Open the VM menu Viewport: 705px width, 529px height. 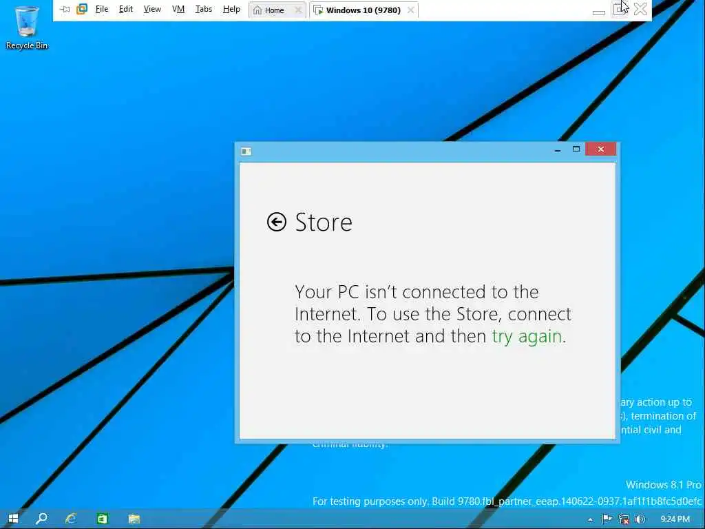tap(178, 10)
